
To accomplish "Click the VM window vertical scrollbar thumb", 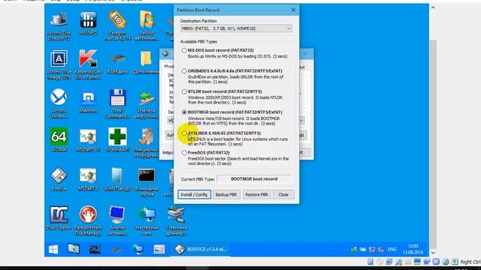I will pyautogui.click(x=433, y=144).
